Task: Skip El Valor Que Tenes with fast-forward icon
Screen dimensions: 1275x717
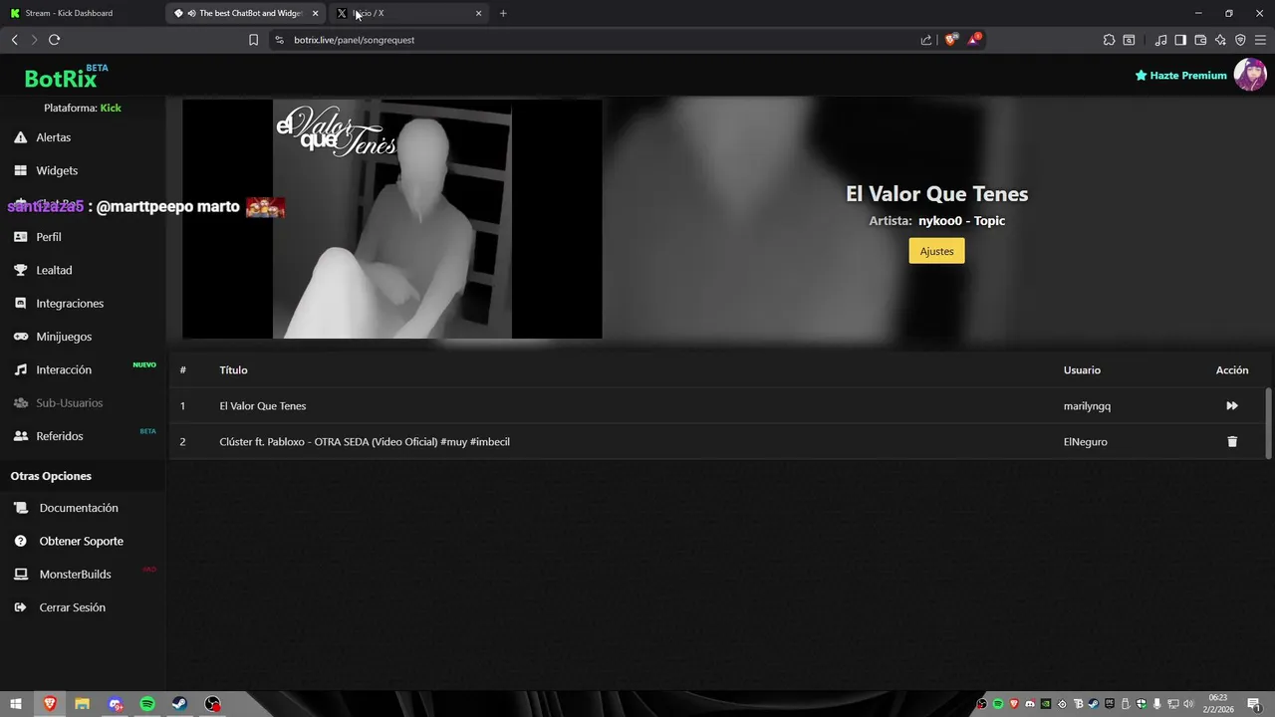Action: pos(1232,405)
